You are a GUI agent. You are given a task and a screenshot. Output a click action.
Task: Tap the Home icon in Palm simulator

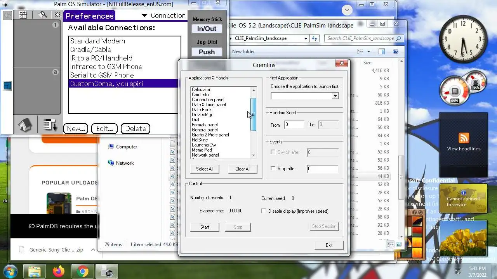tap(25, 125)
